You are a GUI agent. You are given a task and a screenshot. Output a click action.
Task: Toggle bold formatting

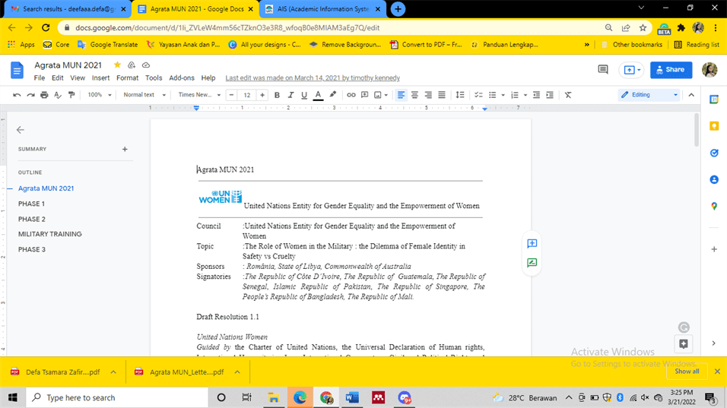277,95
